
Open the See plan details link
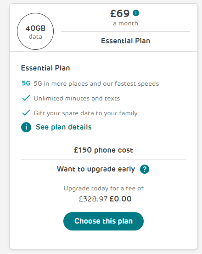[63, 127]
